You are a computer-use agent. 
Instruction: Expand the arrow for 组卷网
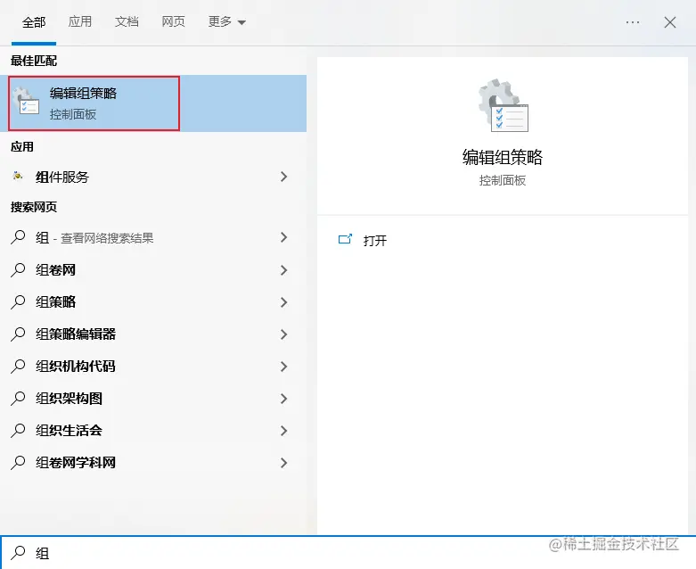[283, 270]
